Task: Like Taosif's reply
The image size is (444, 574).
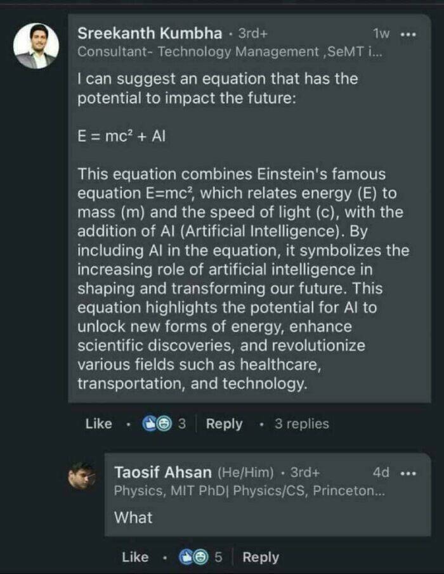Action: (134, 558)
